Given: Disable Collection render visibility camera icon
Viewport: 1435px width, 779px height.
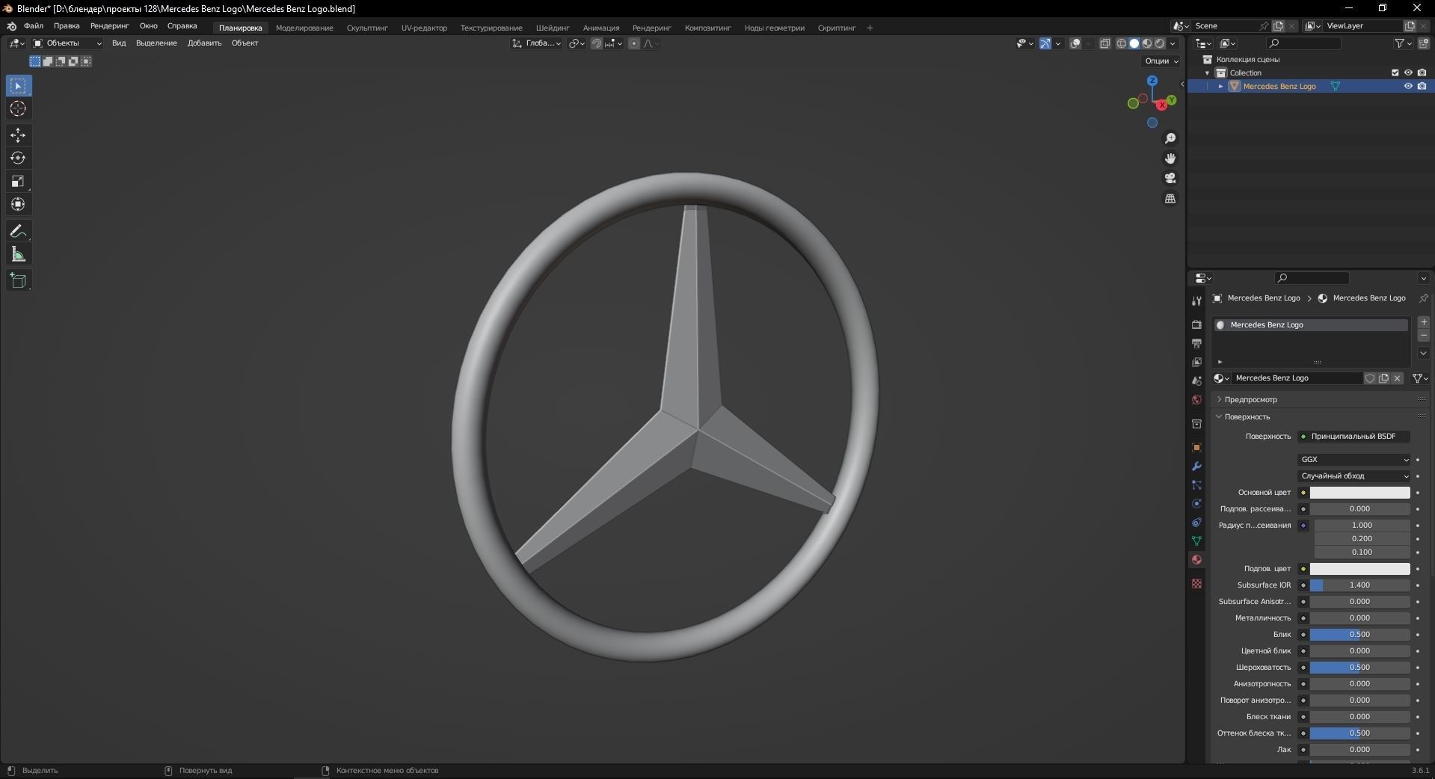Looking at the screenshot, I should pos(1423,73).
